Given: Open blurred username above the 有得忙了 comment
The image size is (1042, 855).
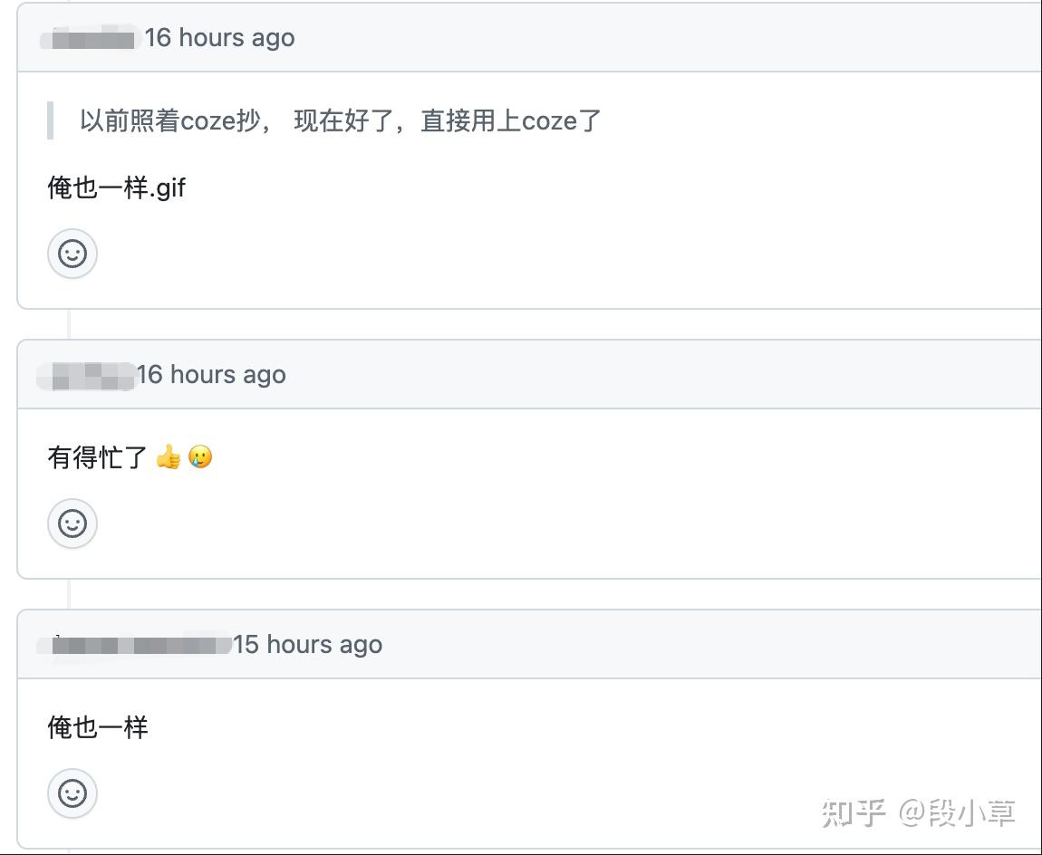Looking at the screenshot, I should click(x=87, y=375).
